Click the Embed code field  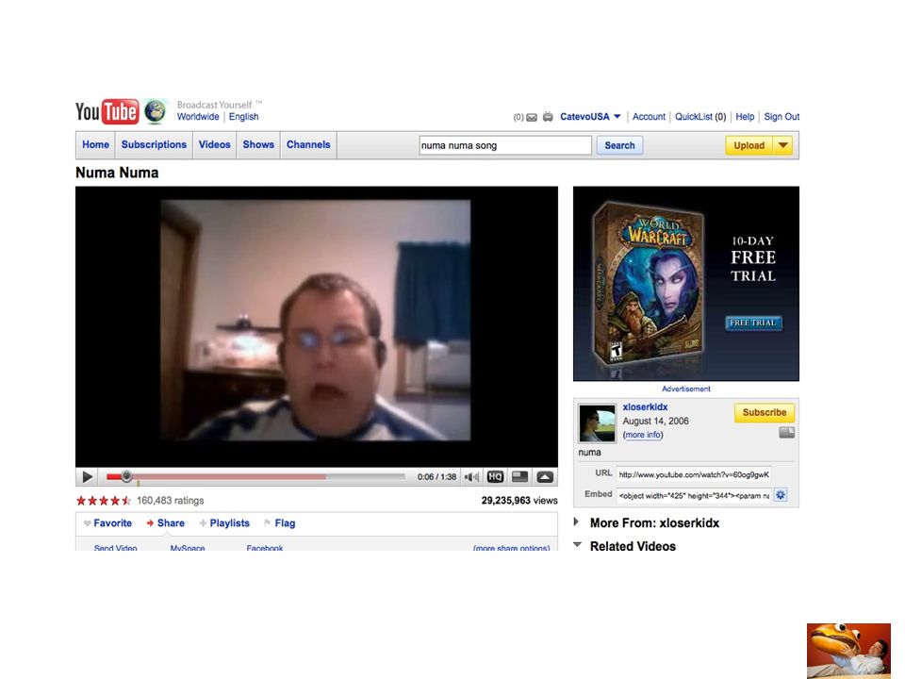694,495
